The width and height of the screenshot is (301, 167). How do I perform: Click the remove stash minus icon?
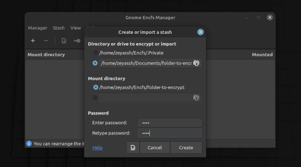46,41
